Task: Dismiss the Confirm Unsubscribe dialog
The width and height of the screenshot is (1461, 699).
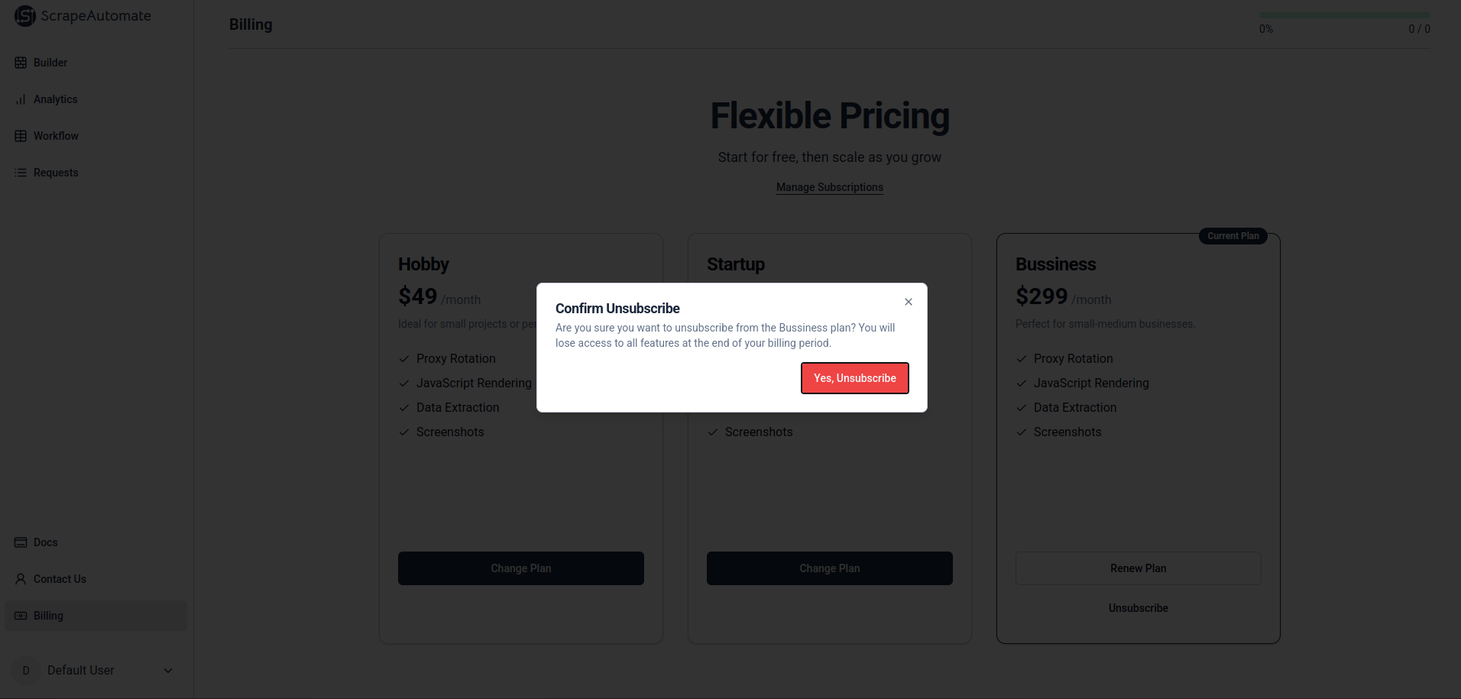Action: pos(908,302)
